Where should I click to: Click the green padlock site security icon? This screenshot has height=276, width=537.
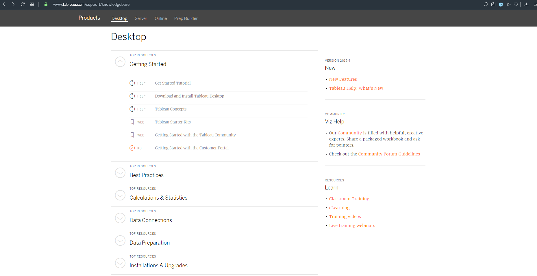point(46,4)
